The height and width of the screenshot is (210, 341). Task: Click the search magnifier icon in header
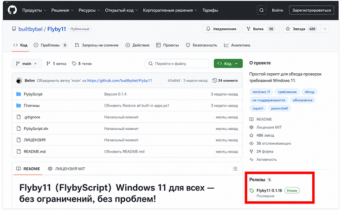tap(261, 10)
